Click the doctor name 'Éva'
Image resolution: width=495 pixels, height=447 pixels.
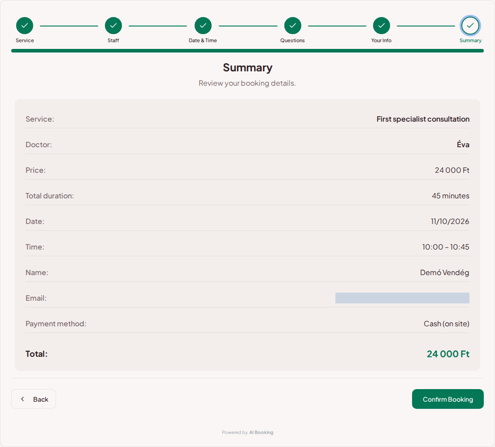(x=463, y=145)
